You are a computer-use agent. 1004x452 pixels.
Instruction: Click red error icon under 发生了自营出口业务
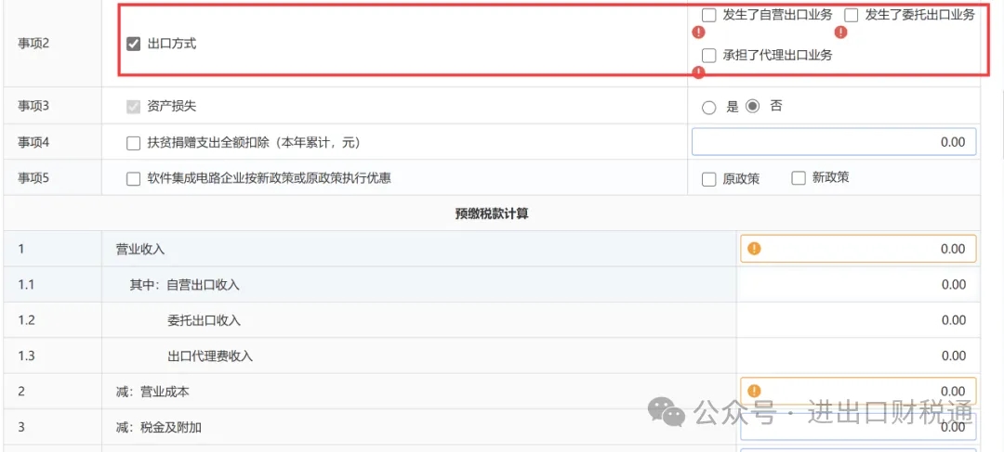699,32
